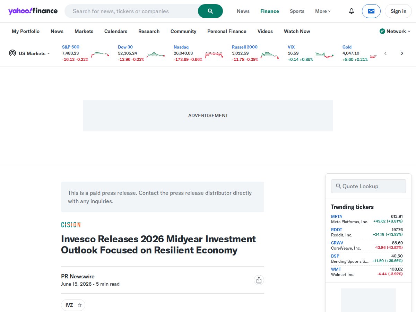The width and height of the screenshot is (416, 312).
Task: Open the Community menu
Action: coord(183,31)
